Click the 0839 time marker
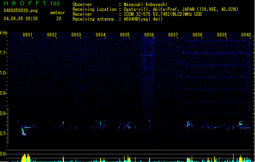 click(222, 35)
